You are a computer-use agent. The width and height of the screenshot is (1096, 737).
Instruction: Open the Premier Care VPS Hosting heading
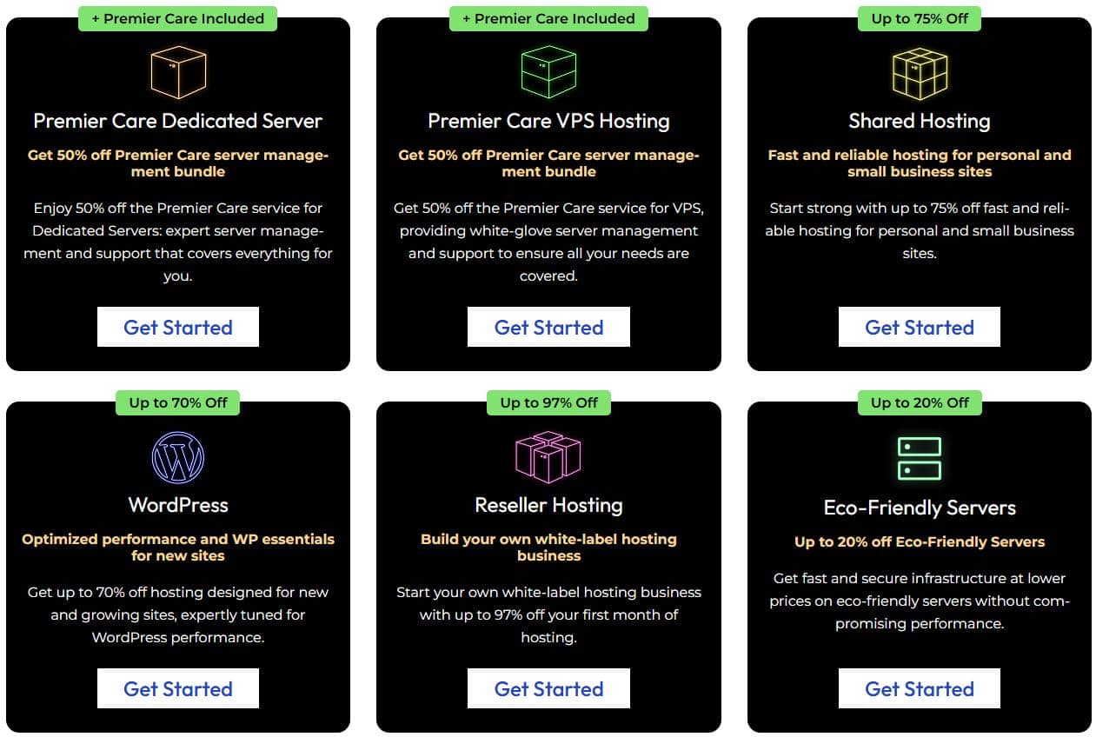548,121
